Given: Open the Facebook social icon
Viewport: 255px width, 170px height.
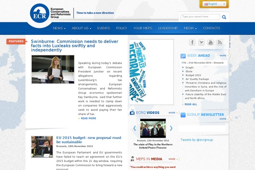Looking at the screenshot, I should tap(192, 42).
